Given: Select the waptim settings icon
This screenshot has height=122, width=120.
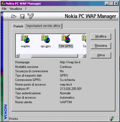Looking at the screenshot, I should [x=25, y=39].
